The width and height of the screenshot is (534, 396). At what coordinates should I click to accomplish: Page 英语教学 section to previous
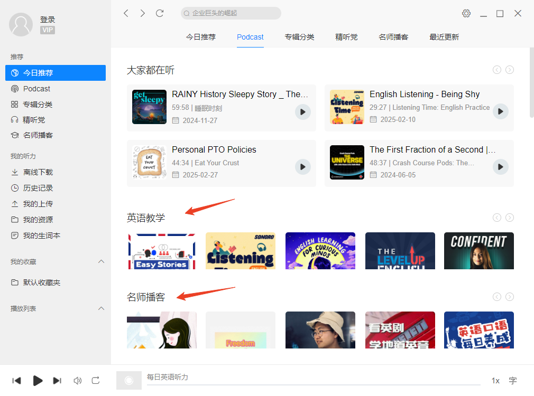497,218
